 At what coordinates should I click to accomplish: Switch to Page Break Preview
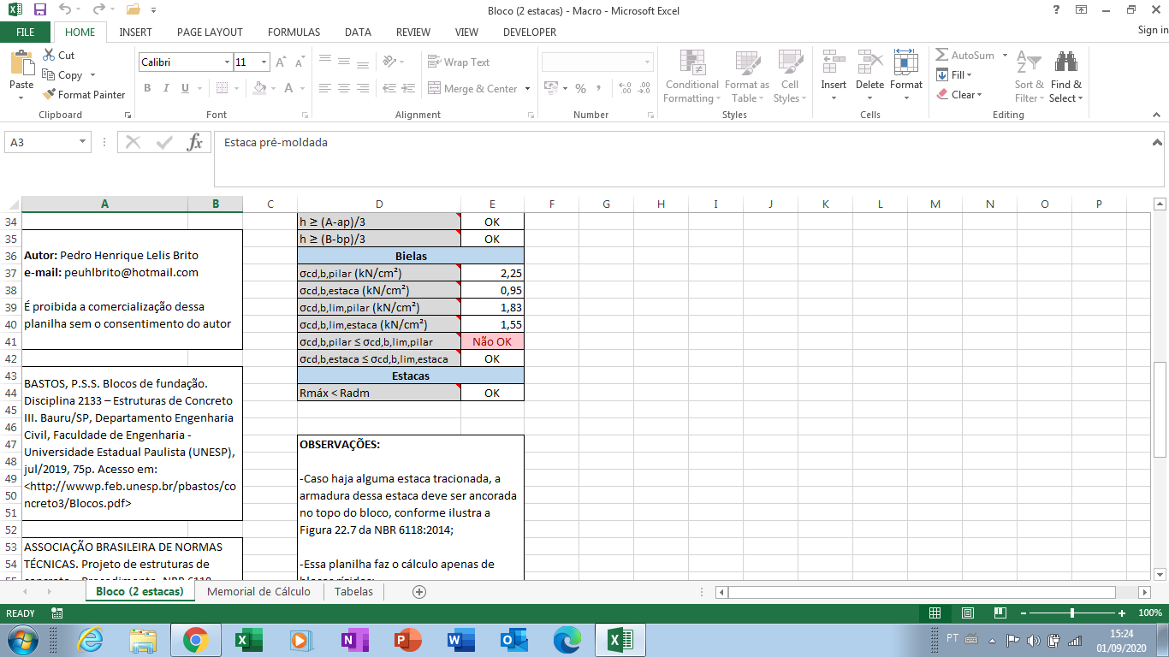coord(1000,613)
